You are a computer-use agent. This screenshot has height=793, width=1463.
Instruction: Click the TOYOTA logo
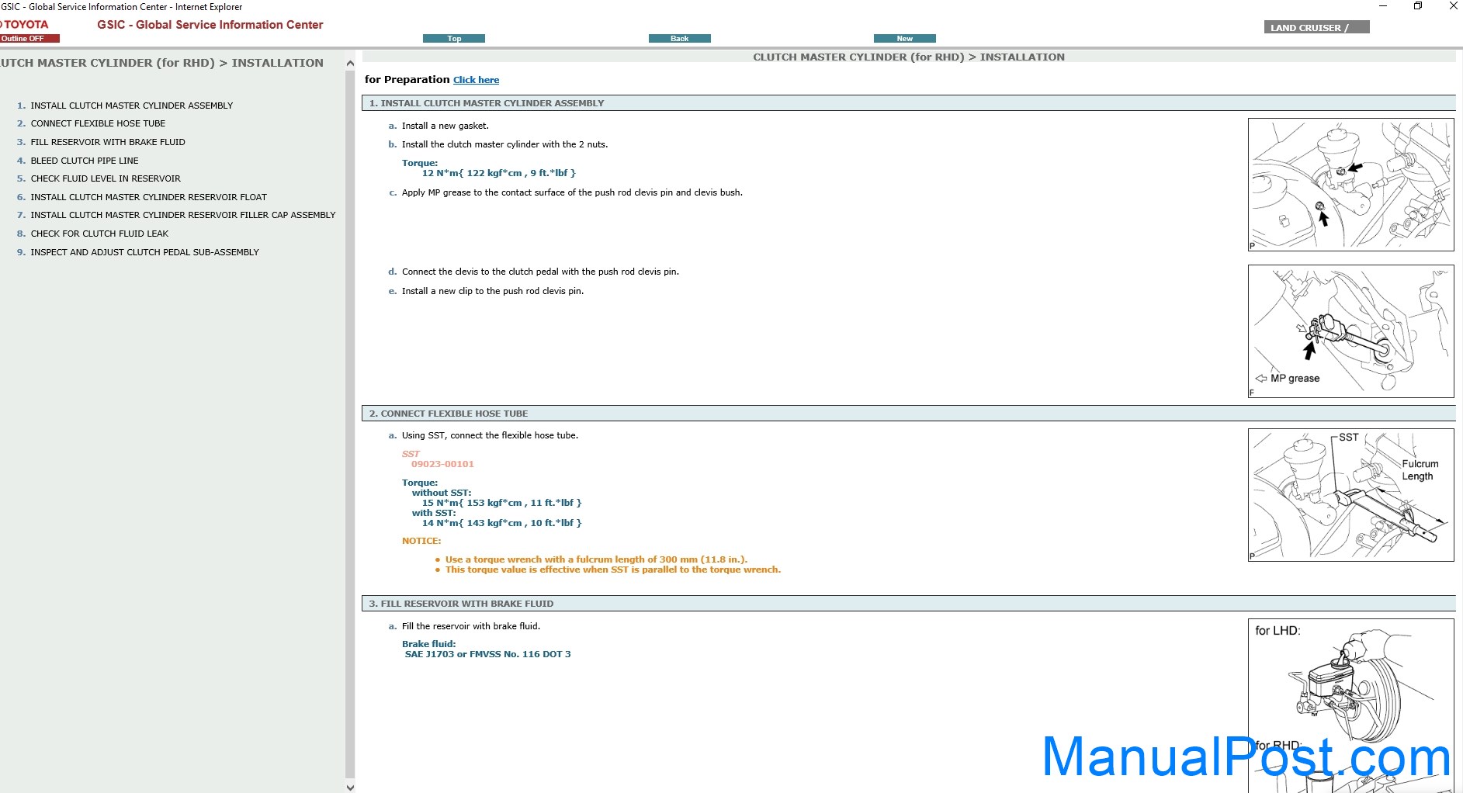(x=25, y=25)
